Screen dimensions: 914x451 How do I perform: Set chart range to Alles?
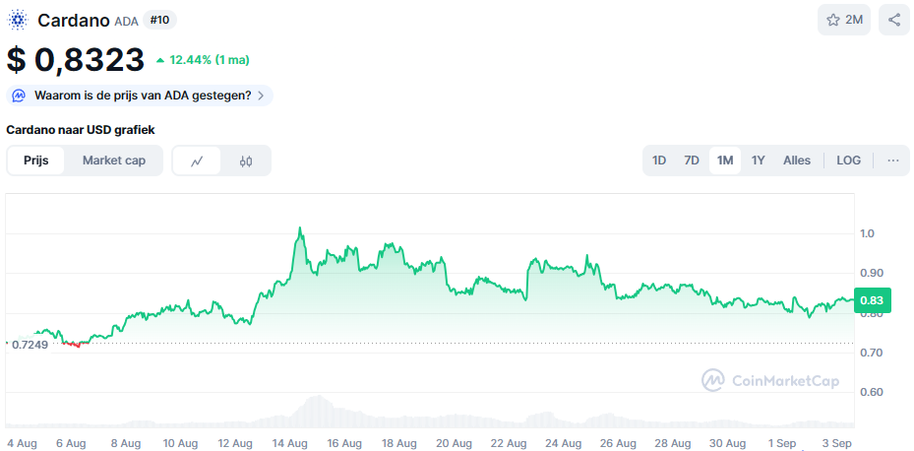tap(797, 161)
